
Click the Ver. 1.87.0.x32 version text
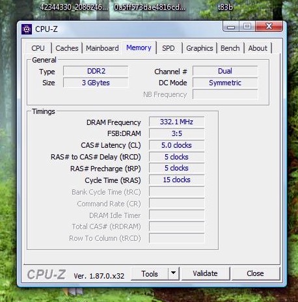(99, 276)
